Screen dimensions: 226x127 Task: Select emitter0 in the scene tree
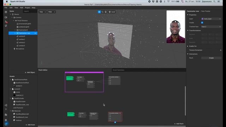[x=21, y=36]
